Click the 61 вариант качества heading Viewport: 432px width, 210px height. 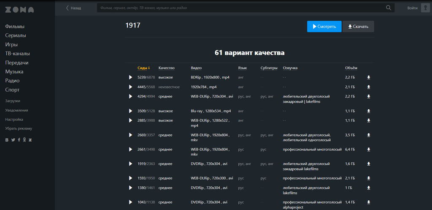click(x=250, y=53)
